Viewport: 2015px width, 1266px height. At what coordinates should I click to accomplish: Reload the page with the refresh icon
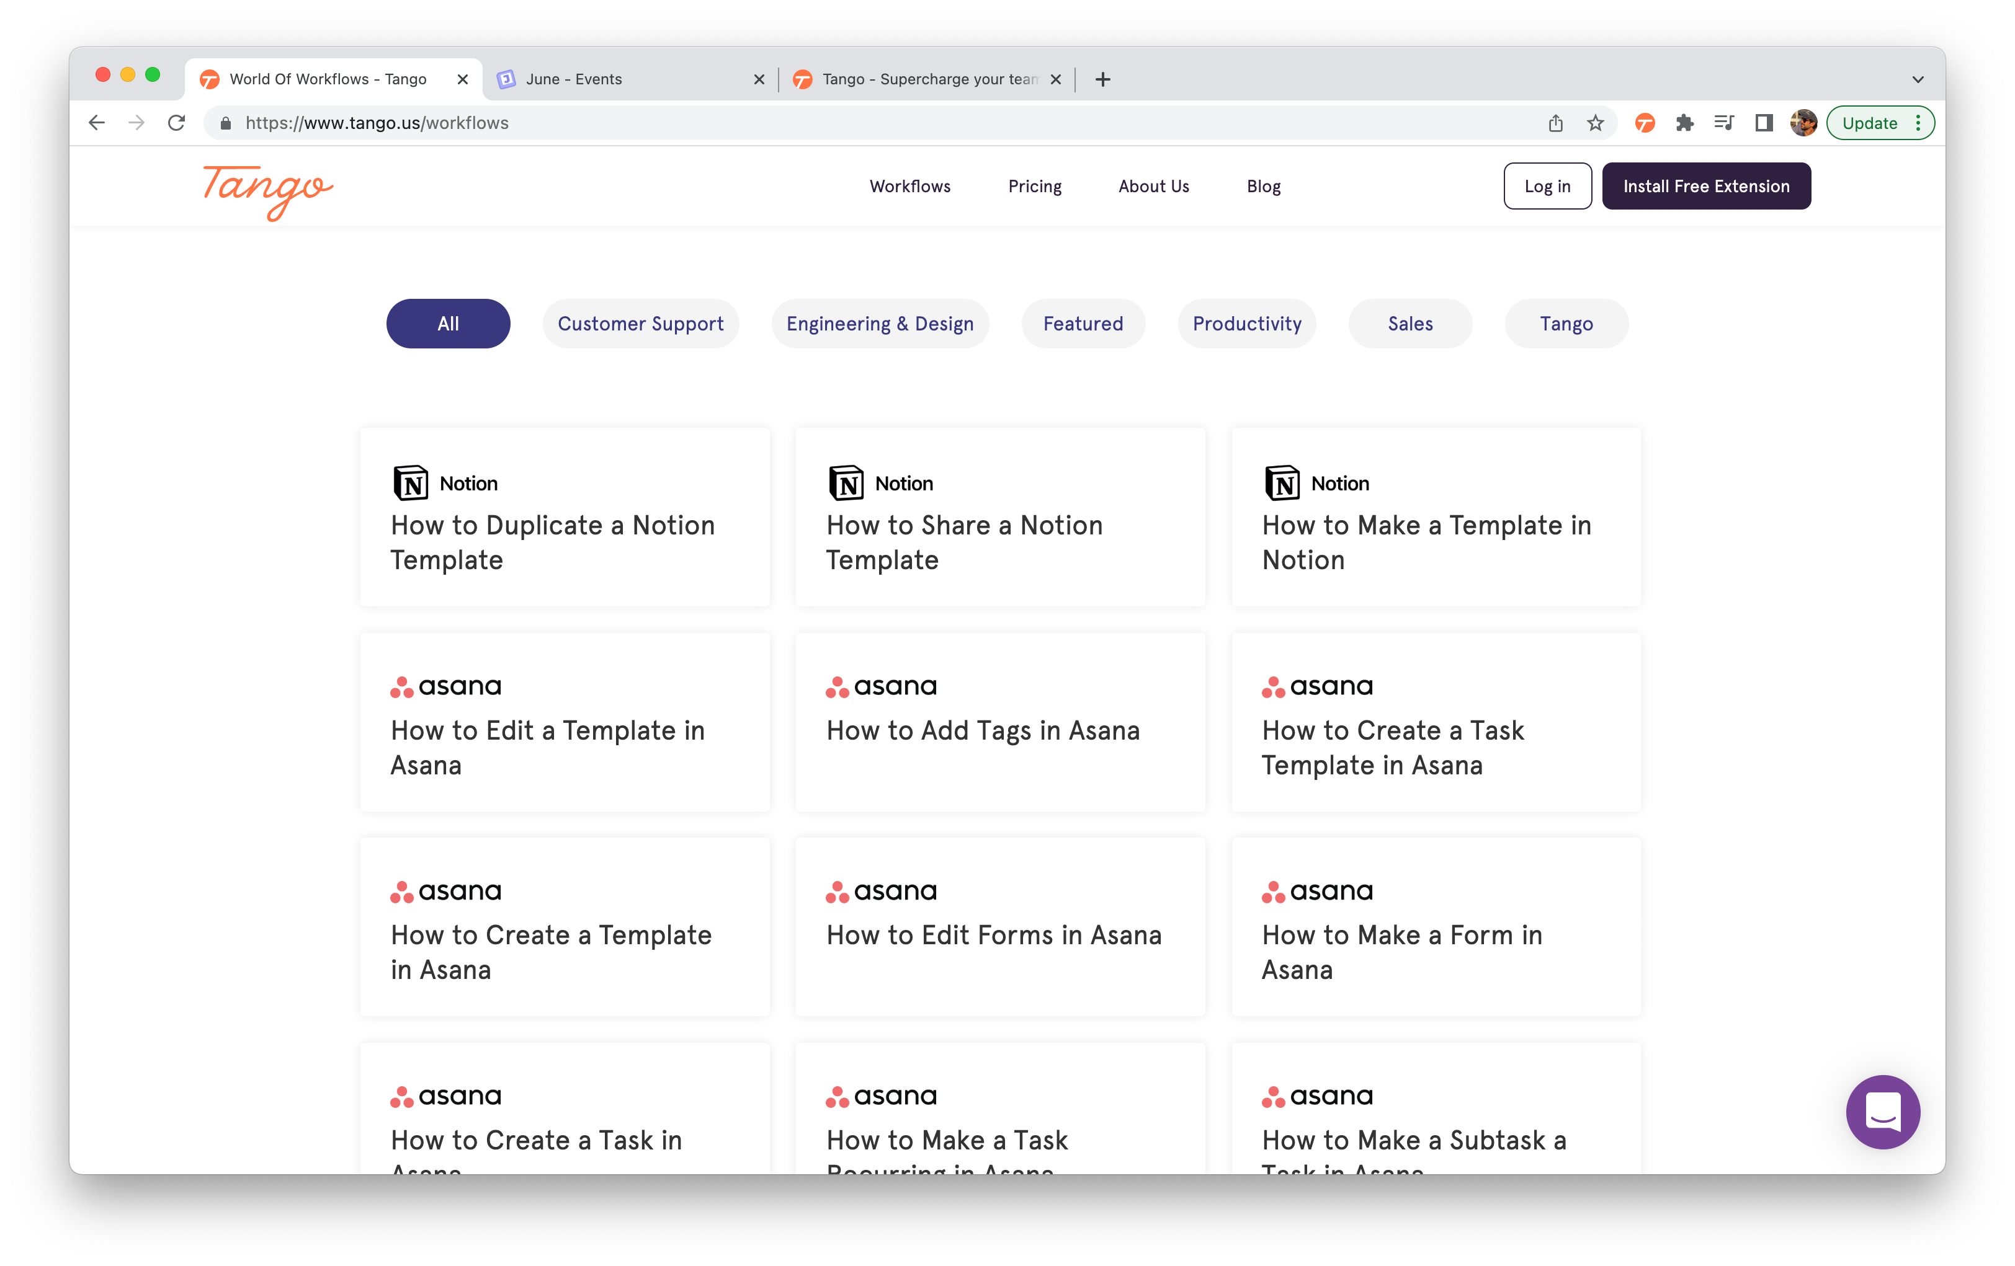[177, 123]
